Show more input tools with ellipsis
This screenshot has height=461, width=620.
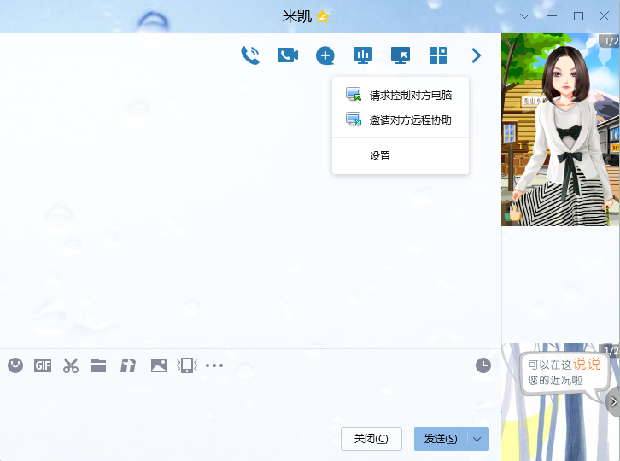(x=214, y=365)
